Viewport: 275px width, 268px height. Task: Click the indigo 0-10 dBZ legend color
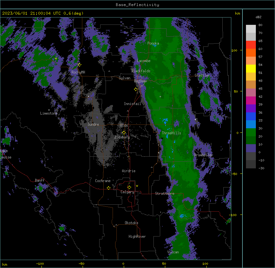click(x=251, y=148)
